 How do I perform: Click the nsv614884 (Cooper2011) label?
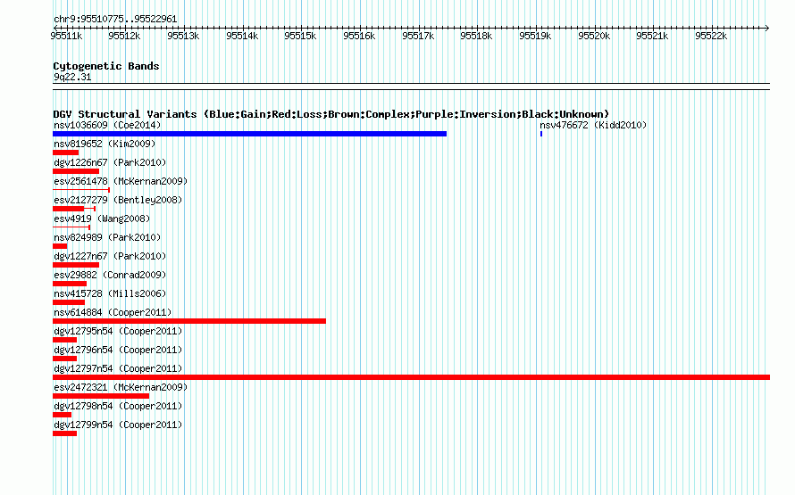coord(113,312)
